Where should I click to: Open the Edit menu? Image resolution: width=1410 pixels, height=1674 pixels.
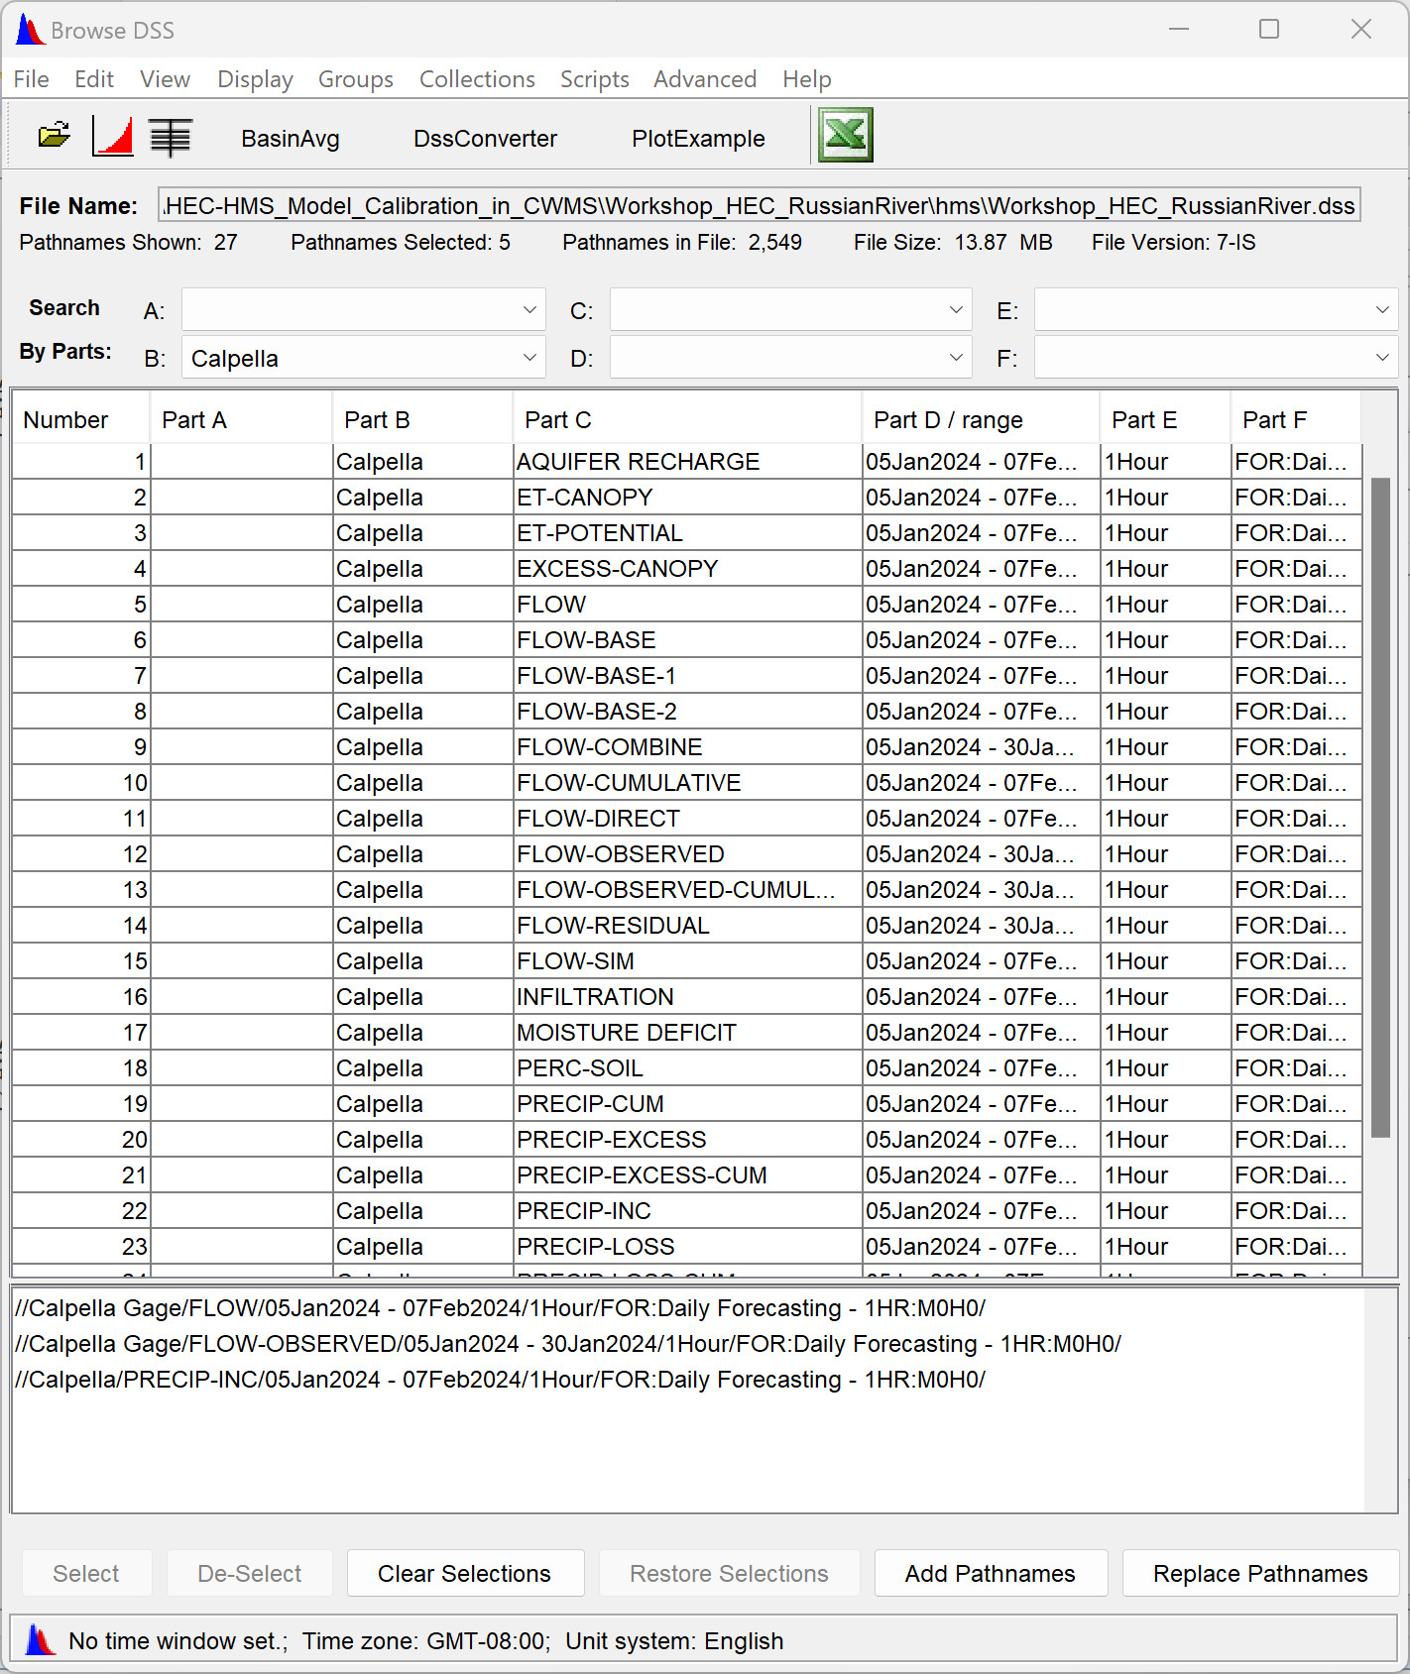[94, 79]
